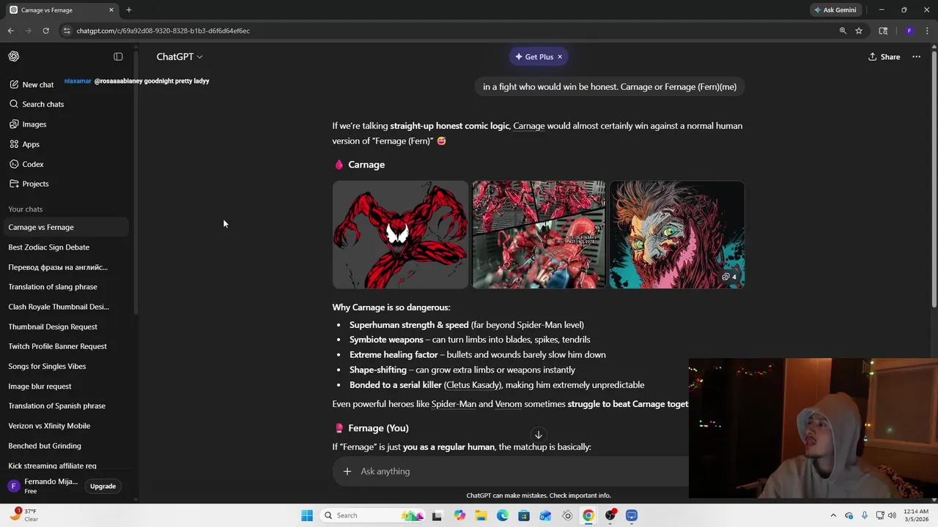Click Ask Gemini button
This screenshot has width=938, height=527.
[x=835, y=10]
